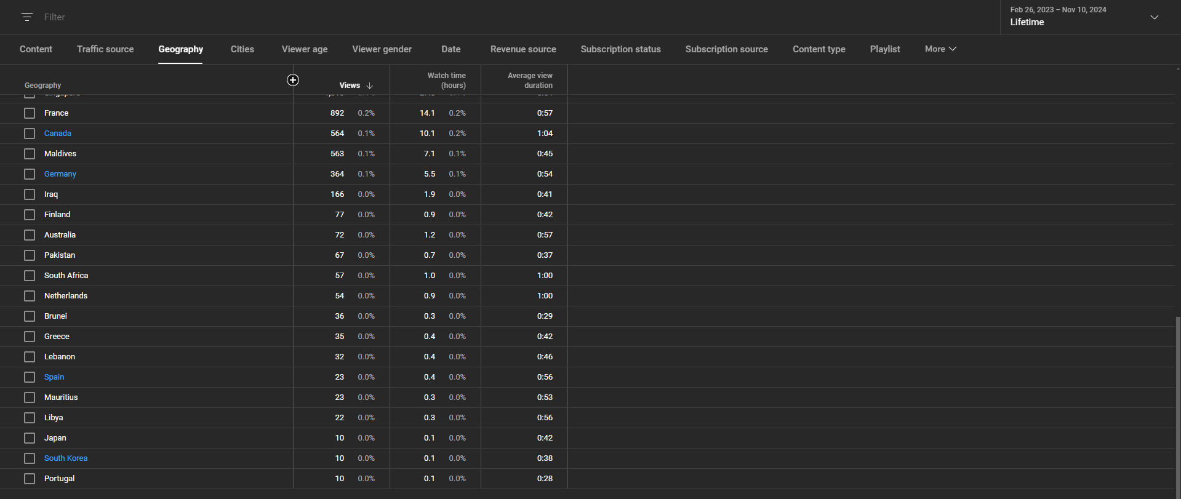Select the Cities tab

242,49
